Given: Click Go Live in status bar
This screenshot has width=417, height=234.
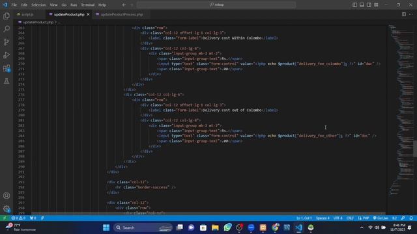Looking at the screenshot, I should click(381, 218).
